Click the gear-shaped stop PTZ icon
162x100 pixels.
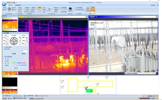(x=9, y=9)
